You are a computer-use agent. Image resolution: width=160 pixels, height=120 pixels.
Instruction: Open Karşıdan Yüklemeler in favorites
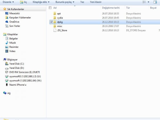[x=20, y=18]
